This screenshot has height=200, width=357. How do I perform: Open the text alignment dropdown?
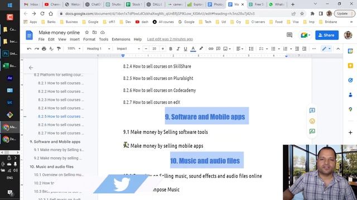pyautogui.click(x=239, y=48)
